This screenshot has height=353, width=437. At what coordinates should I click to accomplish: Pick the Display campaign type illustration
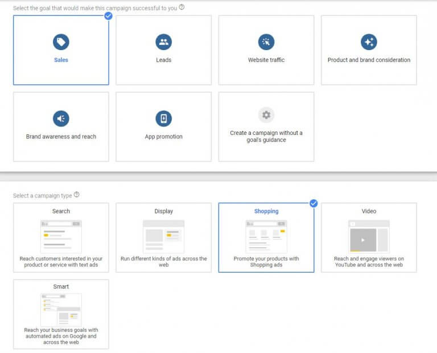click(163, 236)
